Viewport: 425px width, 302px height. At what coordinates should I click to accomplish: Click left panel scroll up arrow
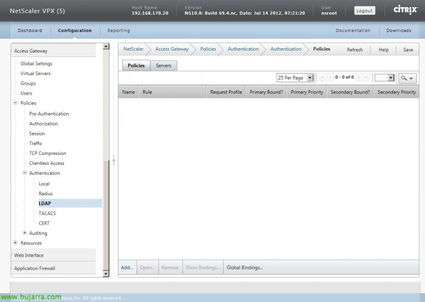pyautogui.click(x=106, y=46)
